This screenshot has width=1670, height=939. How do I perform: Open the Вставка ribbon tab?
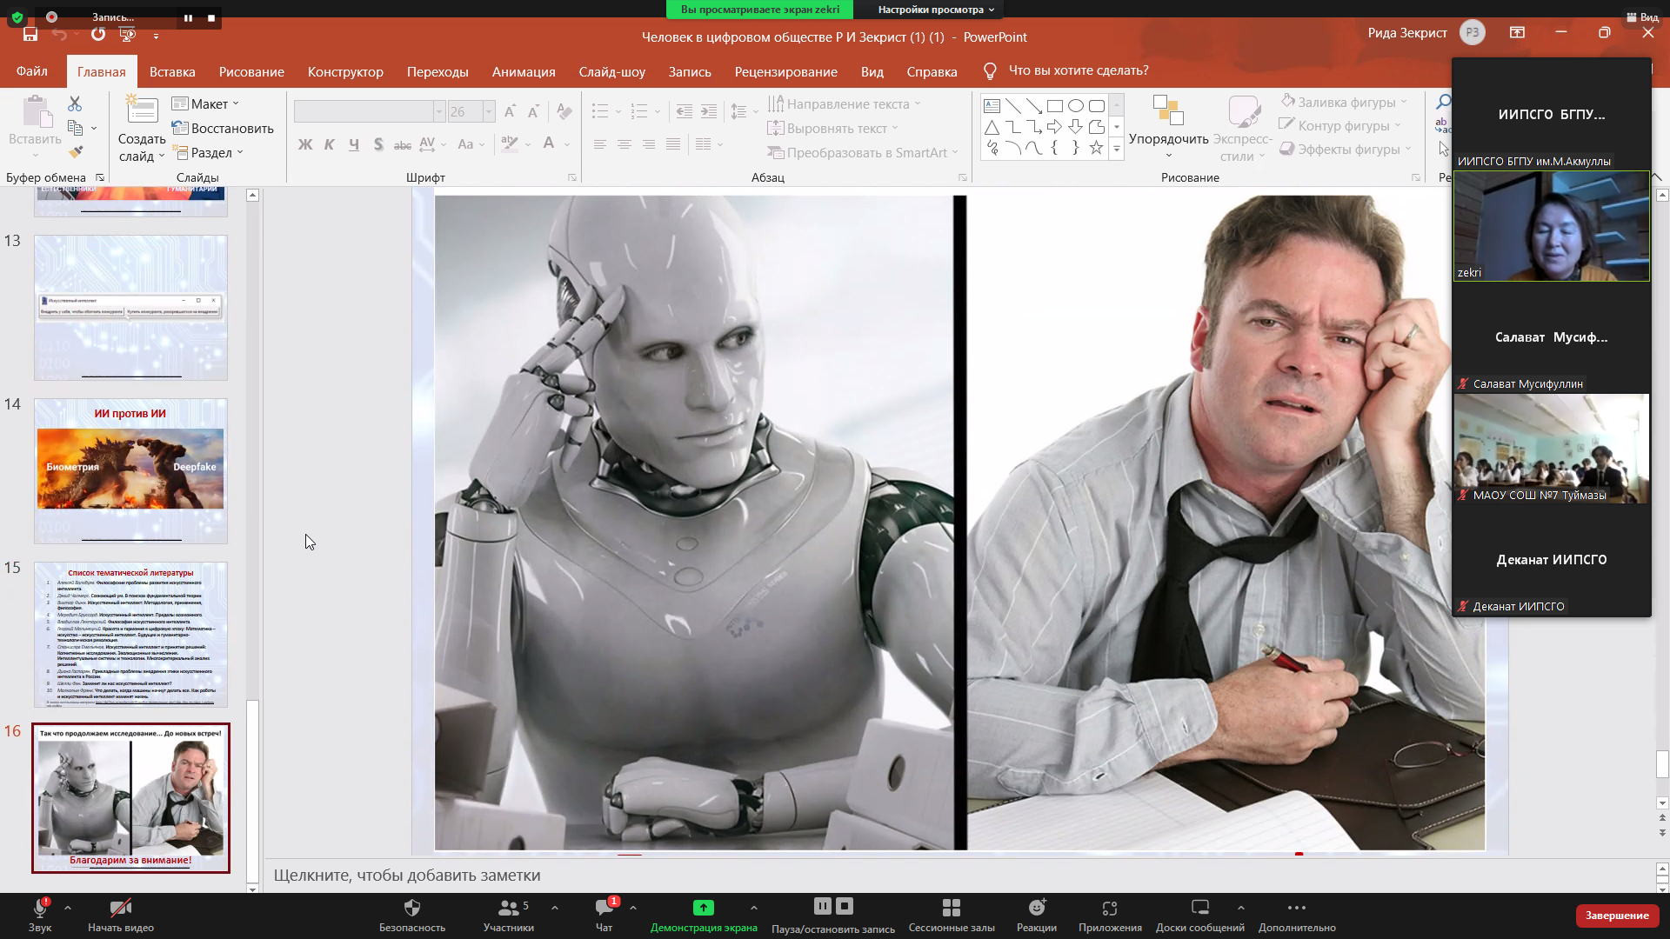point(172,71)
